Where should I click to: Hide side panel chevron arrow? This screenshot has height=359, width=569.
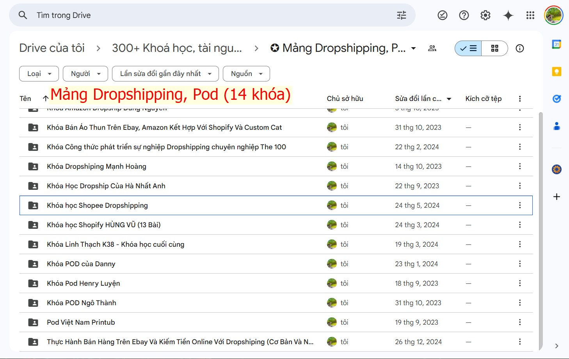tap(557, 346)
